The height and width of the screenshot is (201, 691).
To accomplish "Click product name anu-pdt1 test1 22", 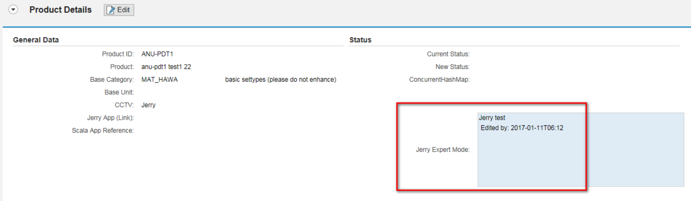I will (x=166, y=67).
